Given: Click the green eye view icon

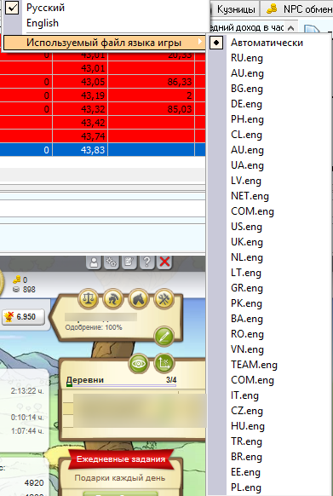Looking at the screenshot, I should click(x=139, y=363).
